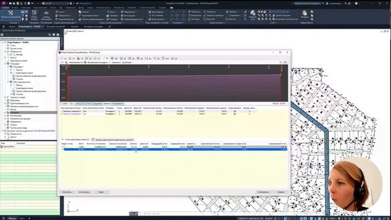Screen dimensions: 391x220
Task: Switch to the Аннотации ribbon tab
Action: point(26,8)
